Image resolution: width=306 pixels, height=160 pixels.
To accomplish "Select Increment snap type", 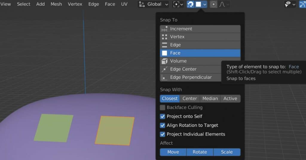I will click(200, 29).
